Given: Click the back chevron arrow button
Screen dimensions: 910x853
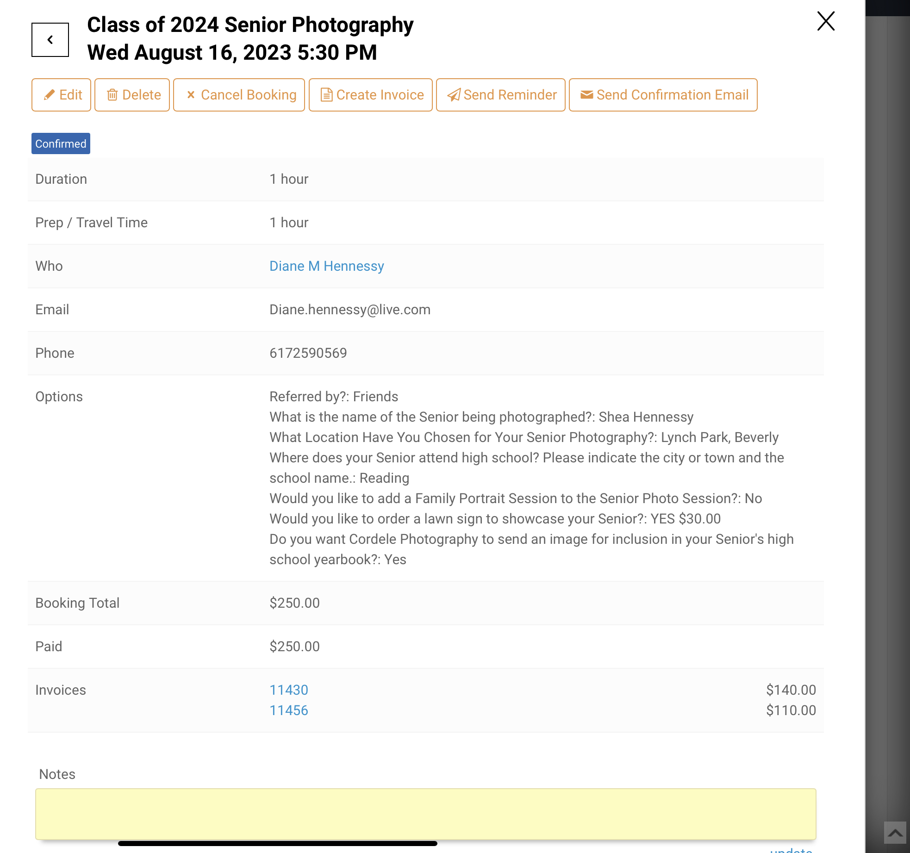Looking at the screenshot, I should pos(50,40).
